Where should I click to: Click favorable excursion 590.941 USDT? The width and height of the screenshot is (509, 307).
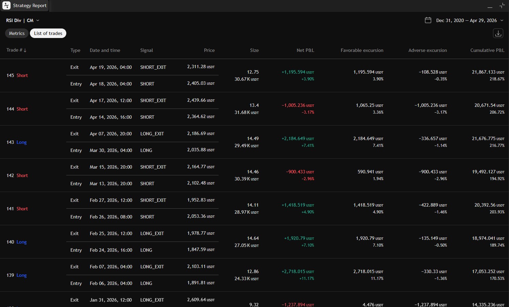370,172
